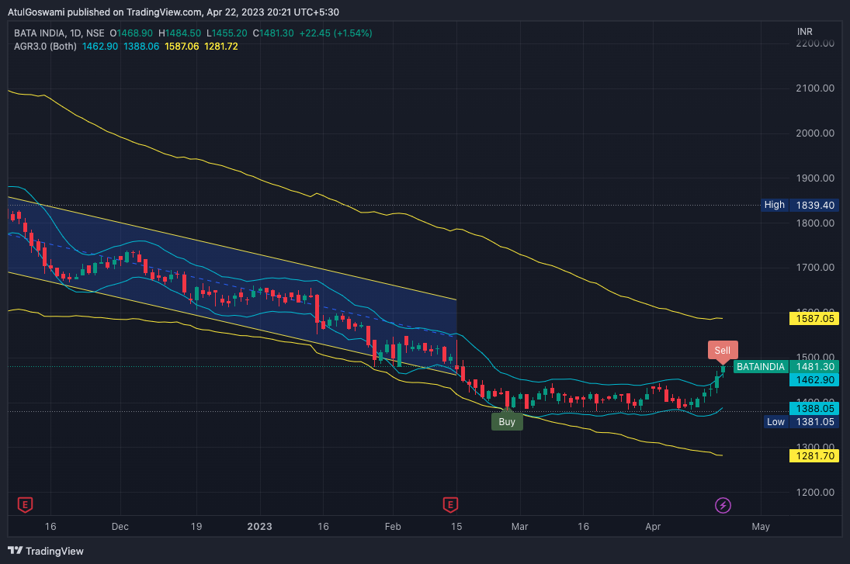850x564 pixels.
Task: Click the BATAINDIA price tag
Action: [761, 367]
